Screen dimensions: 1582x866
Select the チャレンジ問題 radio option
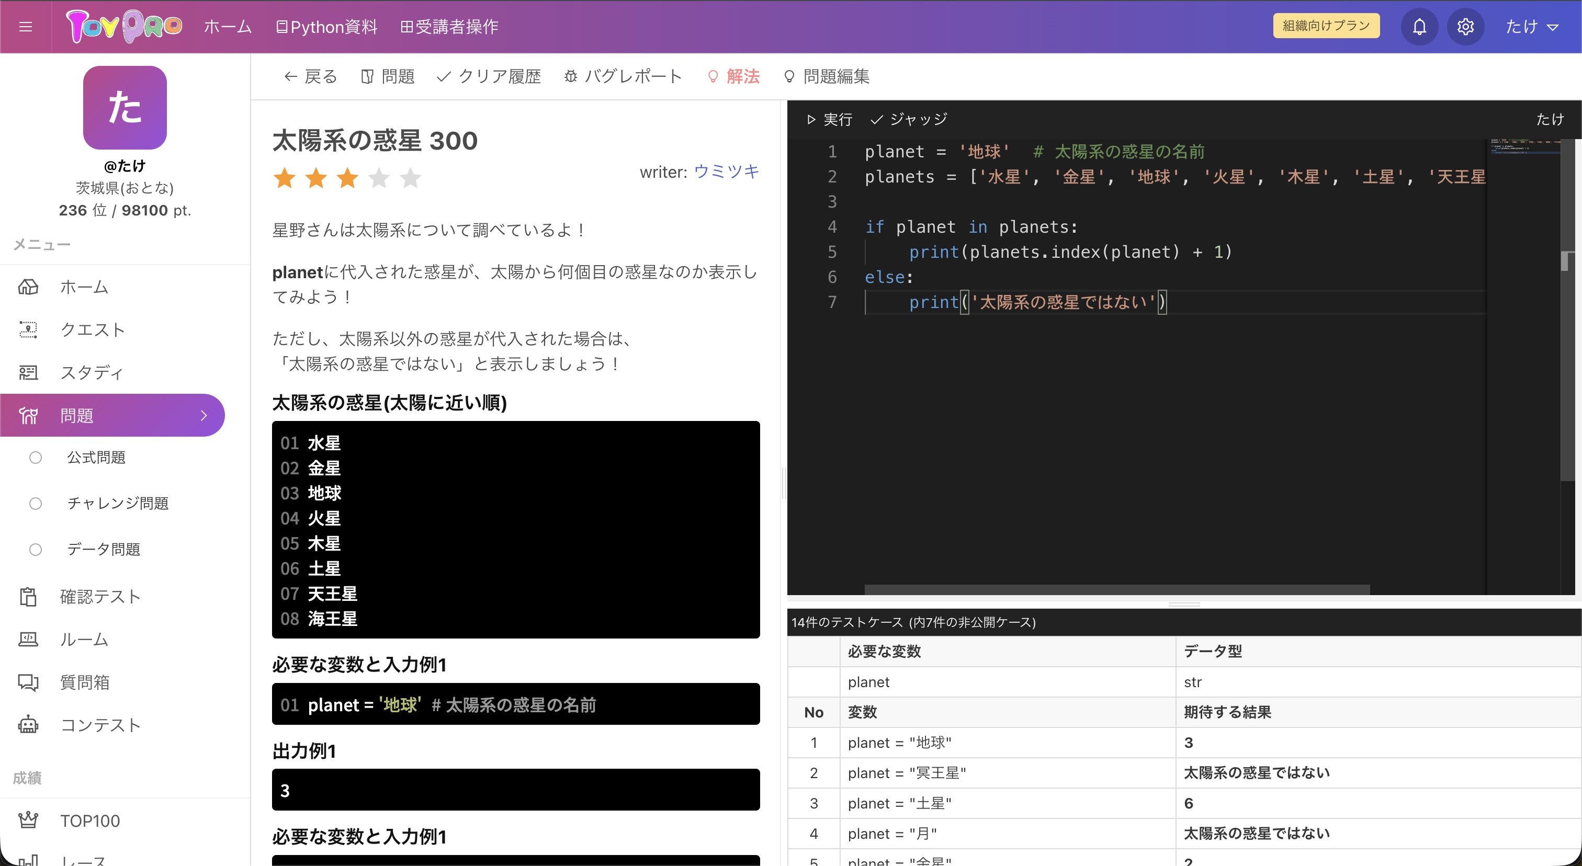click(x=36, y=503)
